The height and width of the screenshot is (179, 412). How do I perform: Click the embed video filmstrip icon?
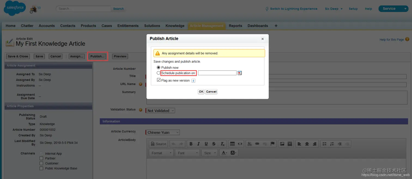[x=290, y=144]
